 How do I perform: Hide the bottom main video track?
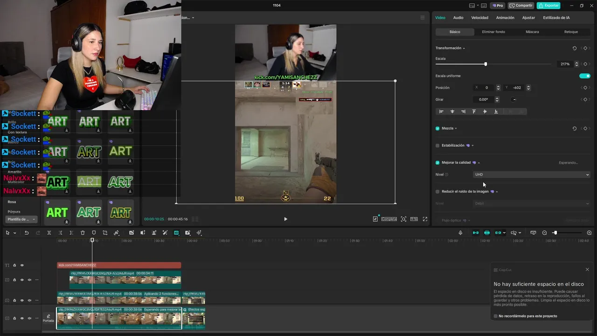point(22,318)
